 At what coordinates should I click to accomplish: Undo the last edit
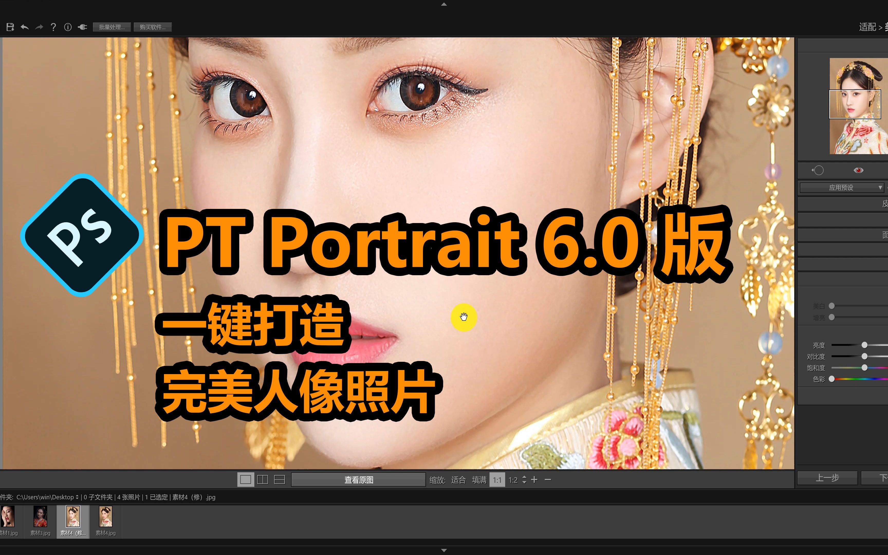click(x=25, y=27)
